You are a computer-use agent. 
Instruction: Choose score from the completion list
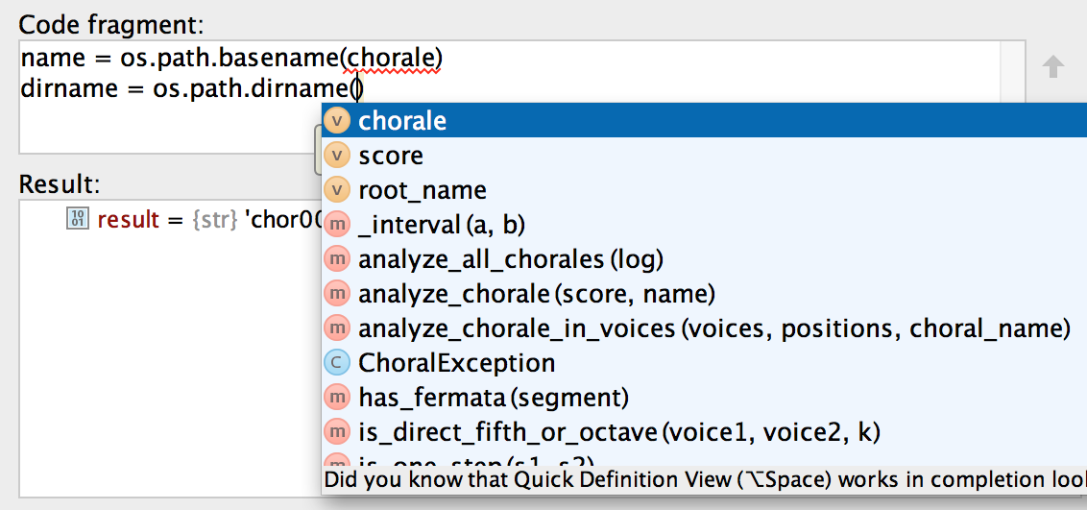click(x=391, y=156)
